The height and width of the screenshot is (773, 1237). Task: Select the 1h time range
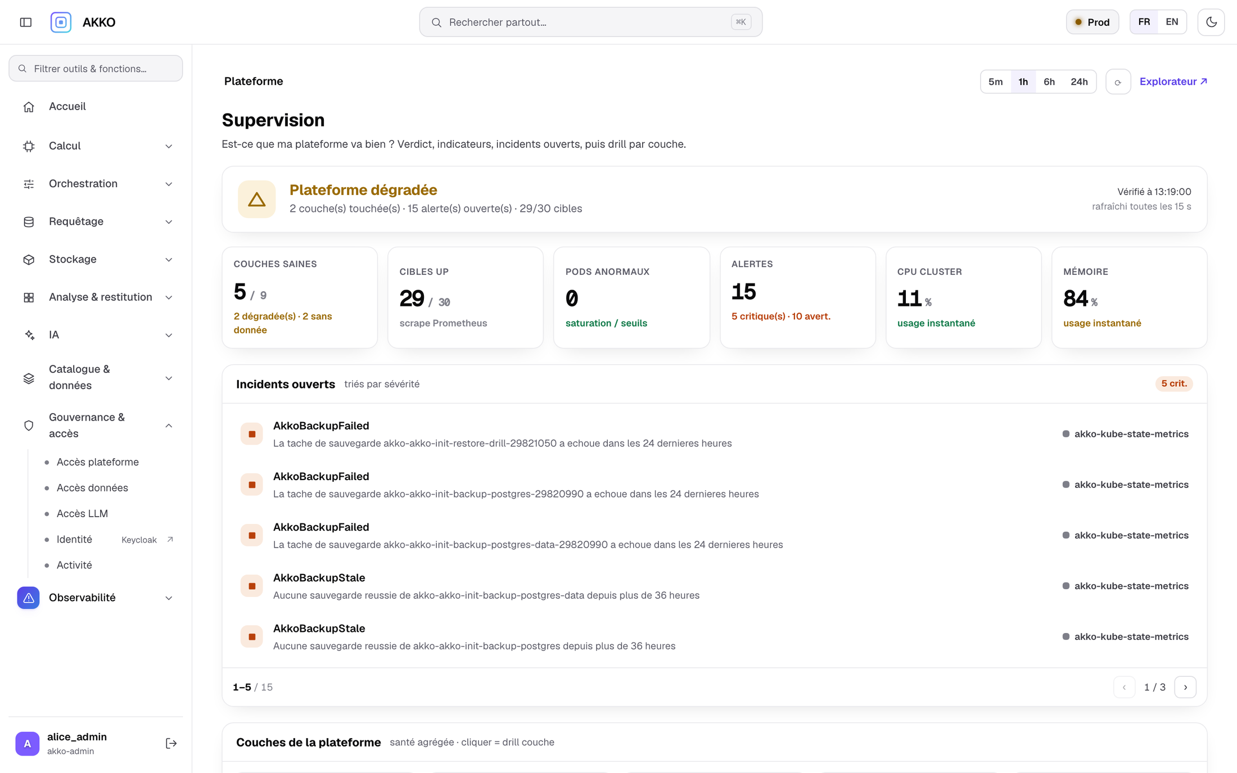[x=1023, y=82]
